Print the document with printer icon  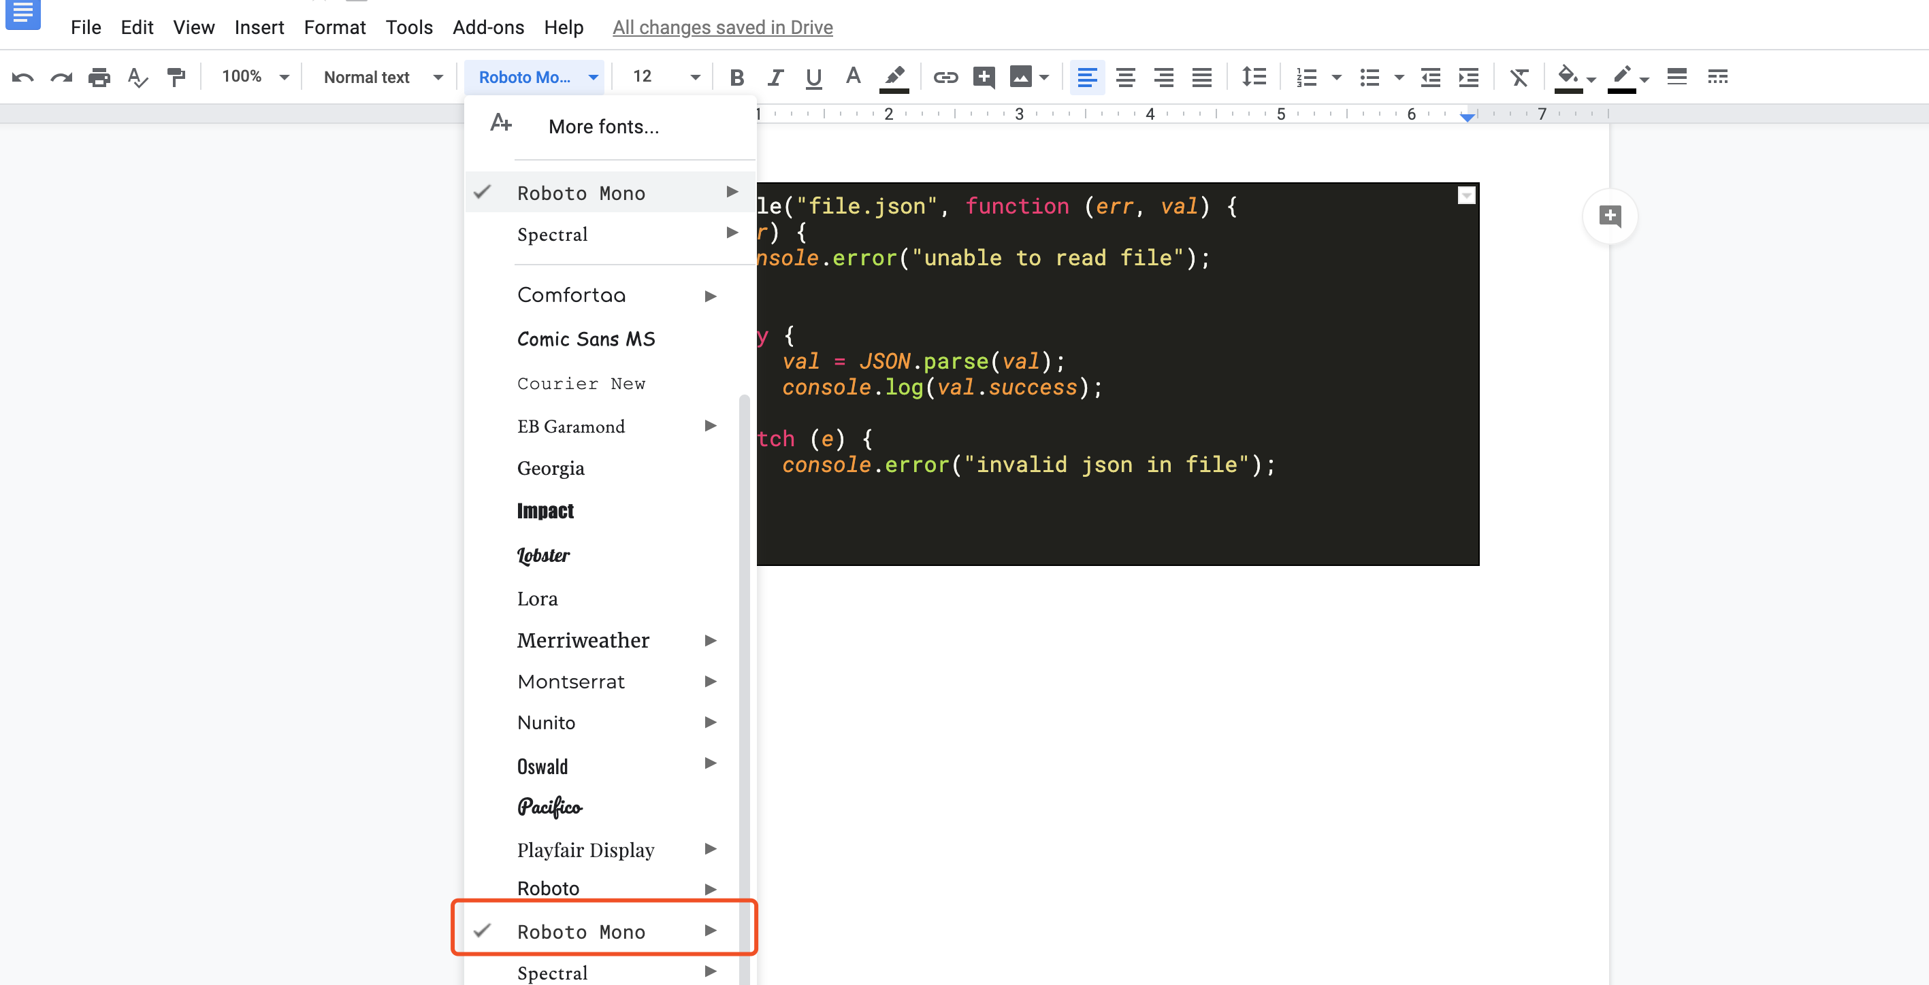(x=99, y=77)
